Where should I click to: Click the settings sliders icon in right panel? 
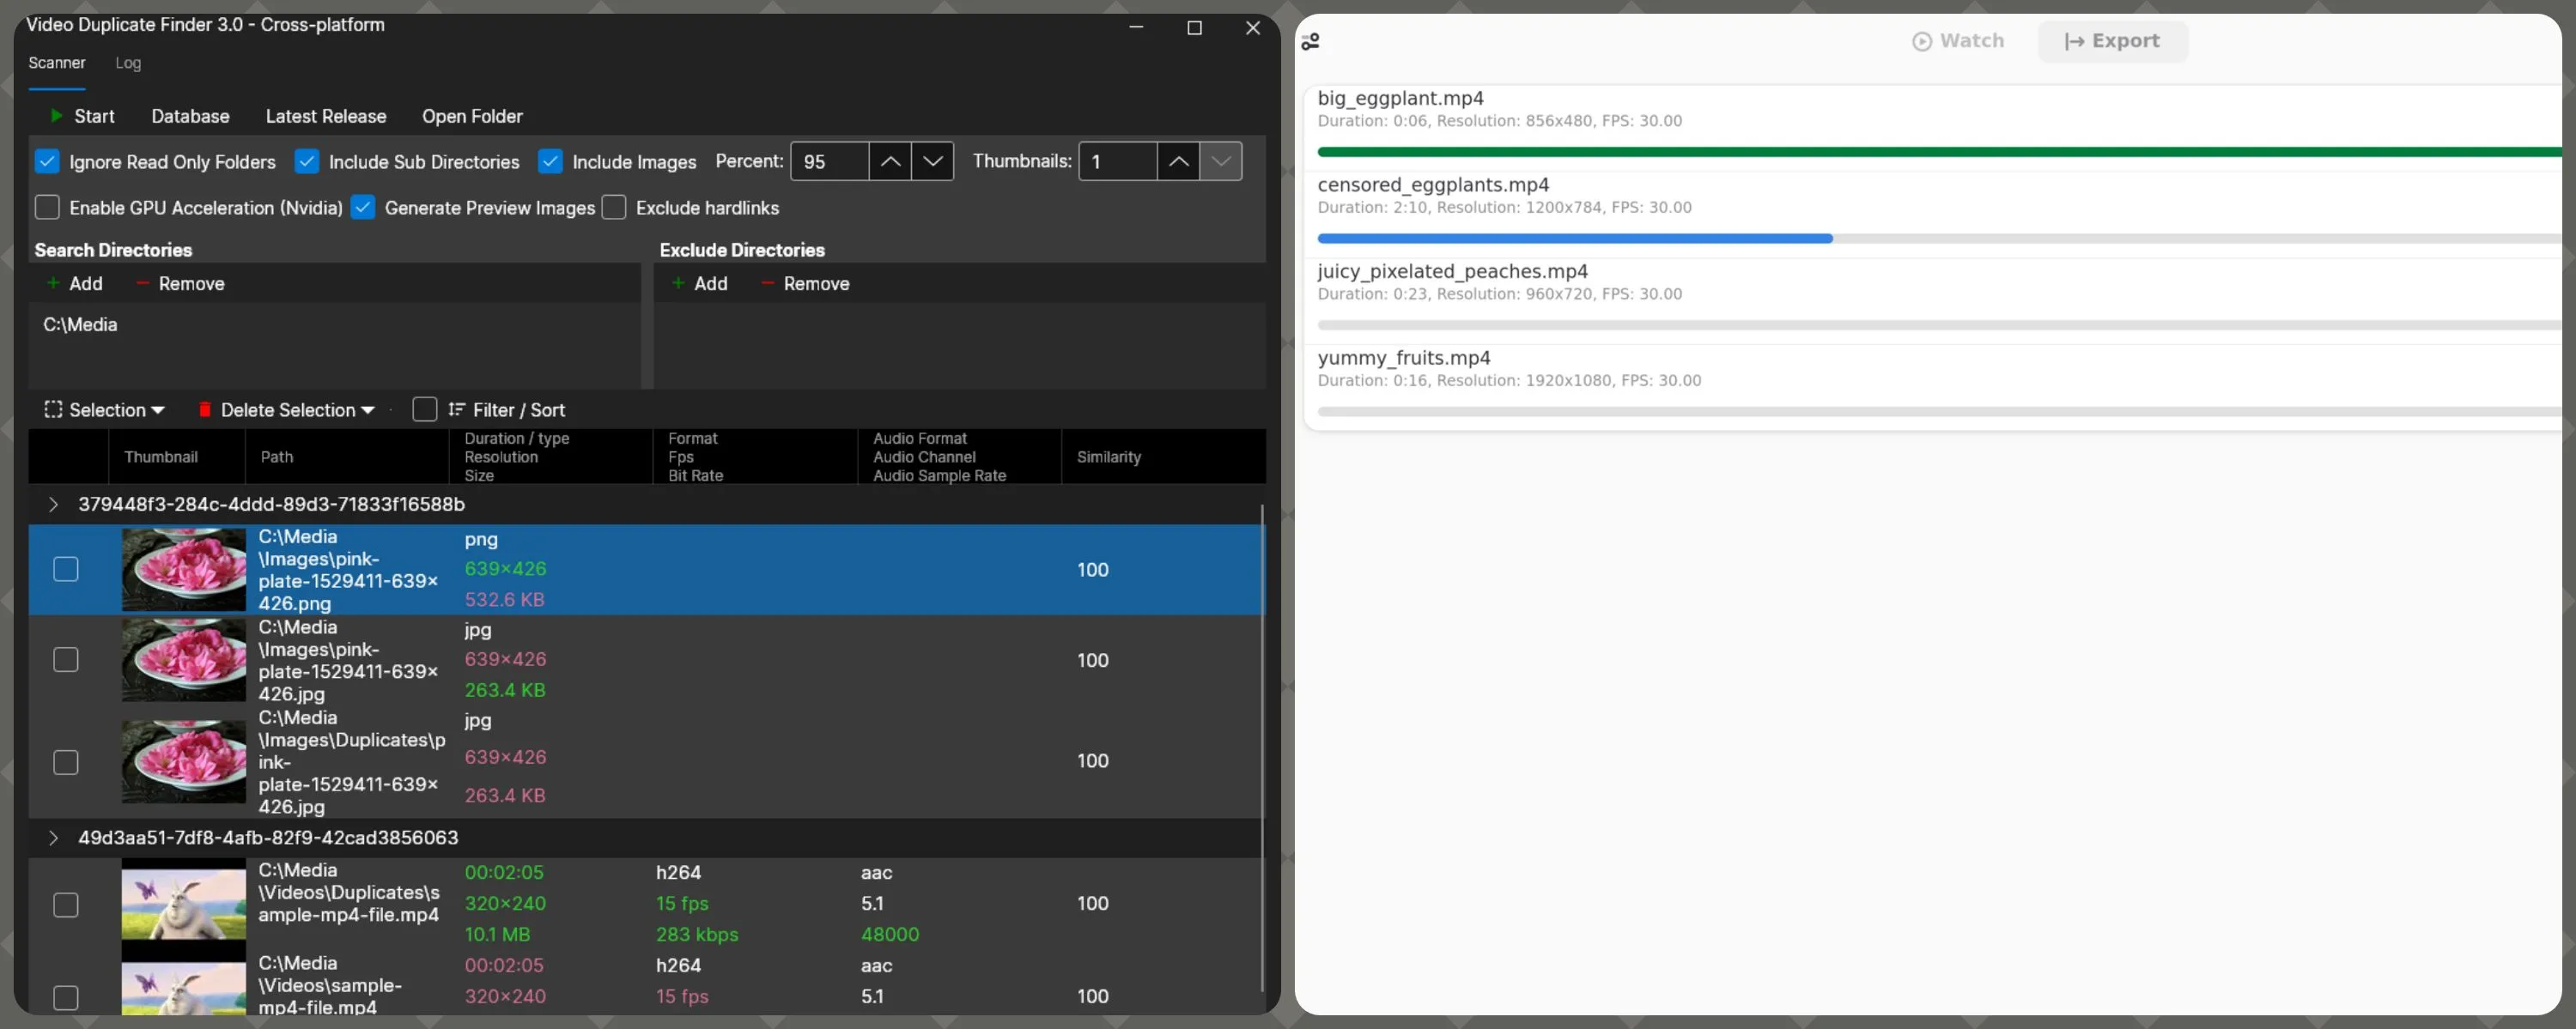pos(1310,41)
